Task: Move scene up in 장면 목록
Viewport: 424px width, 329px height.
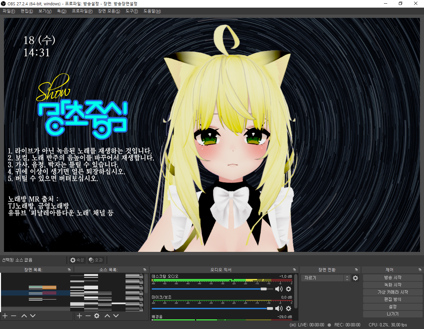Action: (24, 316)
